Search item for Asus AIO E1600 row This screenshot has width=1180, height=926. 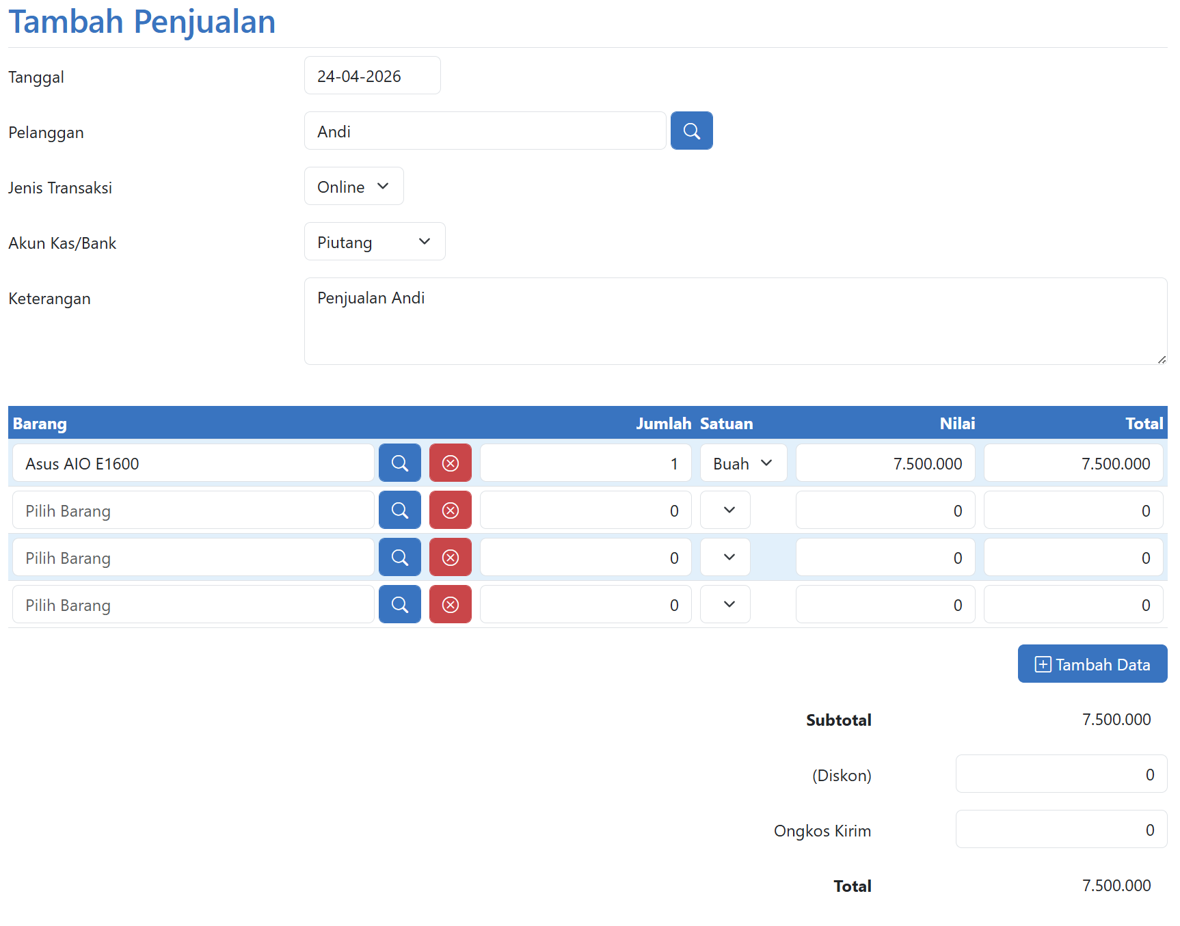pos(400,463)
